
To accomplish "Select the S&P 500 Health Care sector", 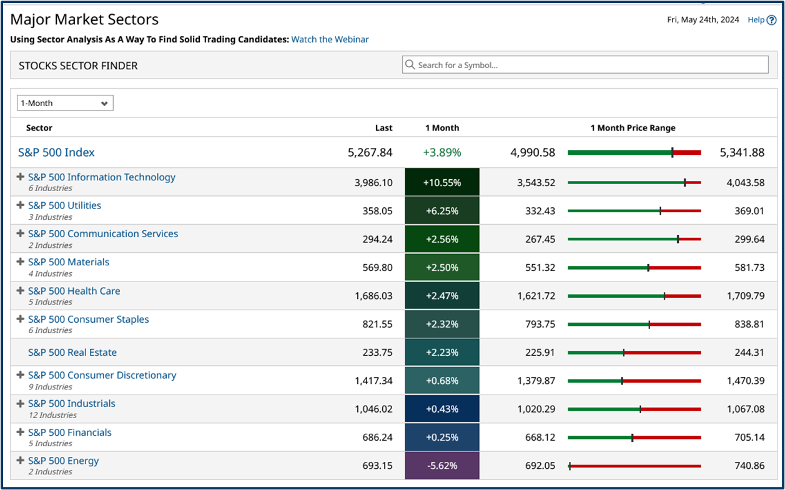I will [x=74, y=291].
